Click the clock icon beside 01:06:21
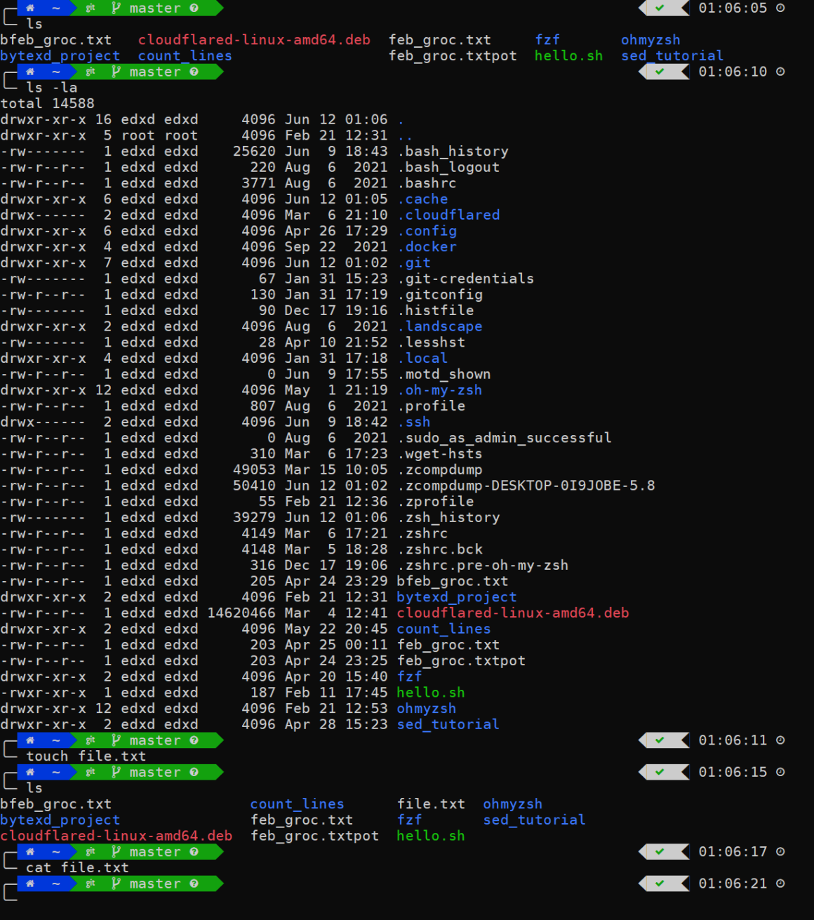This screenshot has width=814, height=920. (780, 884)
